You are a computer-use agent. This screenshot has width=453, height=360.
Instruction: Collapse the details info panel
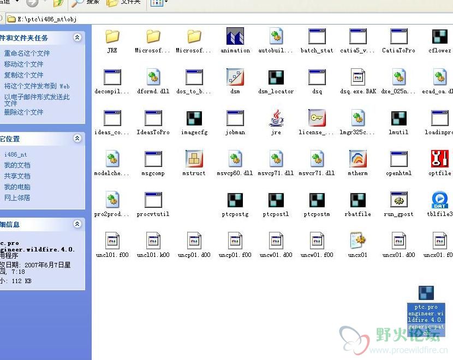click(77, 224)
